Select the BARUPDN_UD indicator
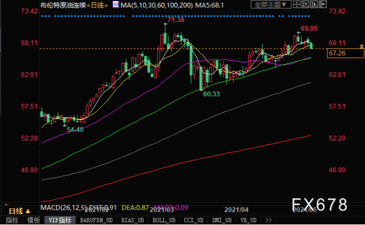The image size is (365, 225). (x=96, y=220)
